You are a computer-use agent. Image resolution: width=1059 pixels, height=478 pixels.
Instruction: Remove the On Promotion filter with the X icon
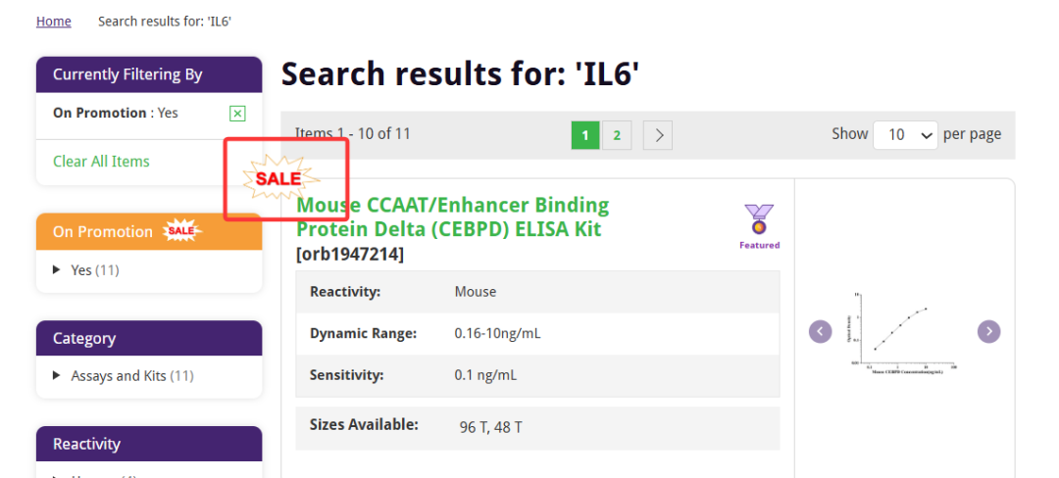(x=237, y=114)
